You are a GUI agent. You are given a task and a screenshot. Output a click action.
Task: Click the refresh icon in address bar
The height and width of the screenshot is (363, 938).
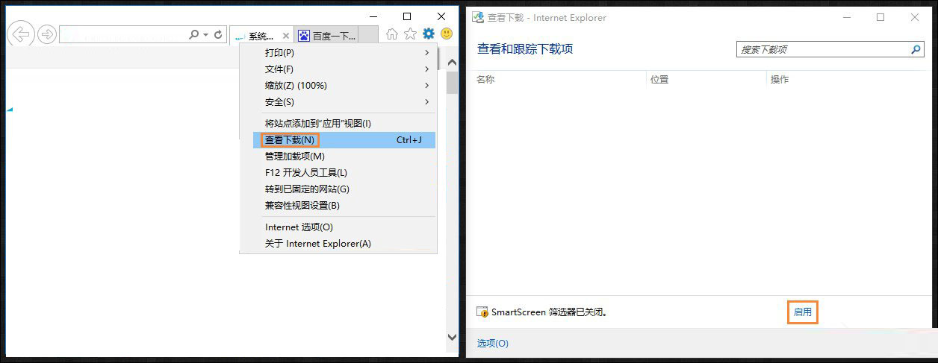[218, 34]
